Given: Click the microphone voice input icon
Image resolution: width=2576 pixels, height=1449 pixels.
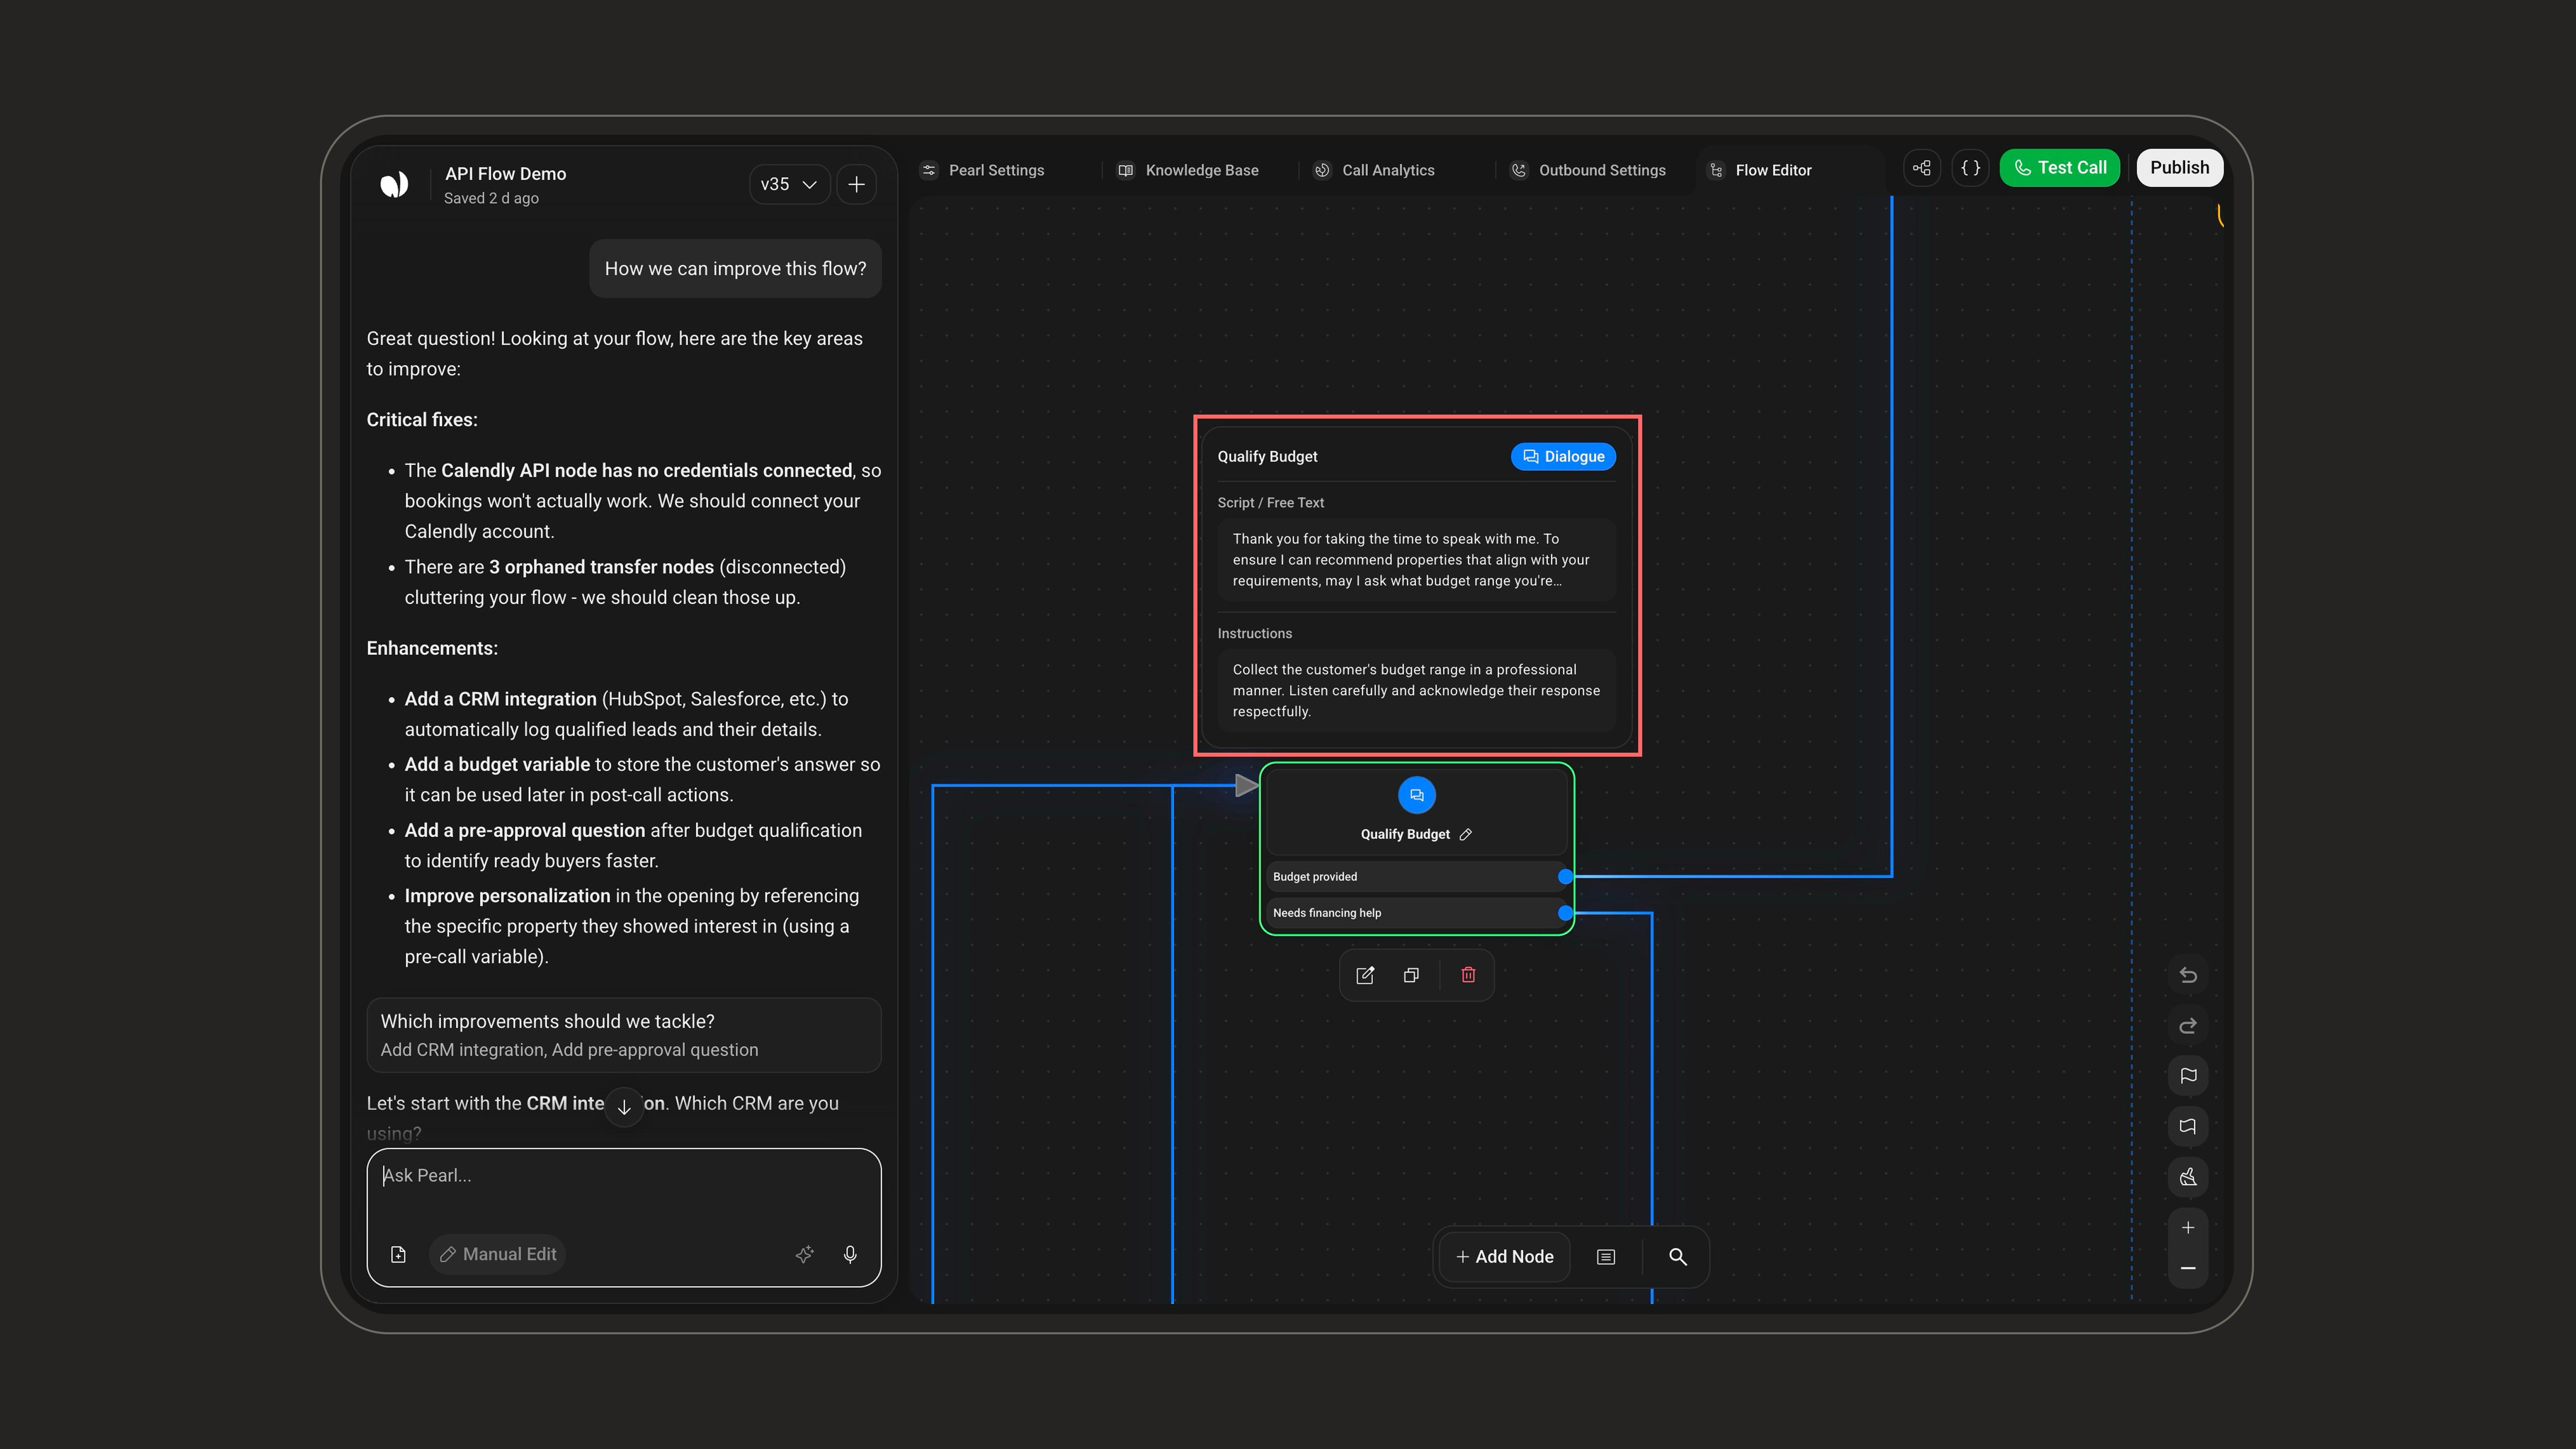Looking at the screenshot, I should (x=850, y=1254).
